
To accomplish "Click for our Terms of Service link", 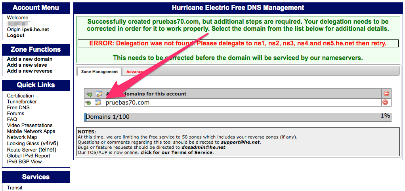I will point(177,152).
